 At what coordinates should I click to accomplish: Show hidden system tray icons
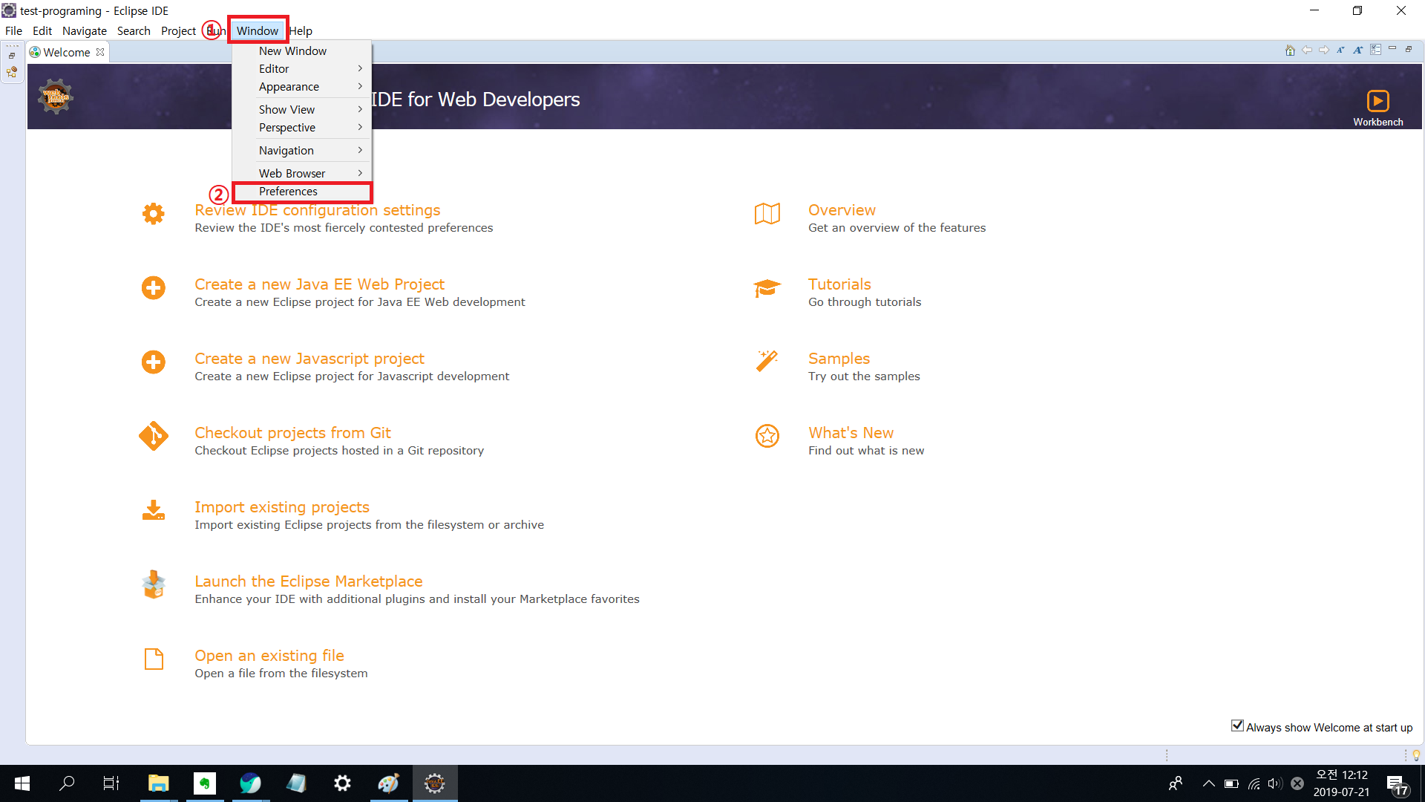pyautogui.click(x=1208, y=783)
